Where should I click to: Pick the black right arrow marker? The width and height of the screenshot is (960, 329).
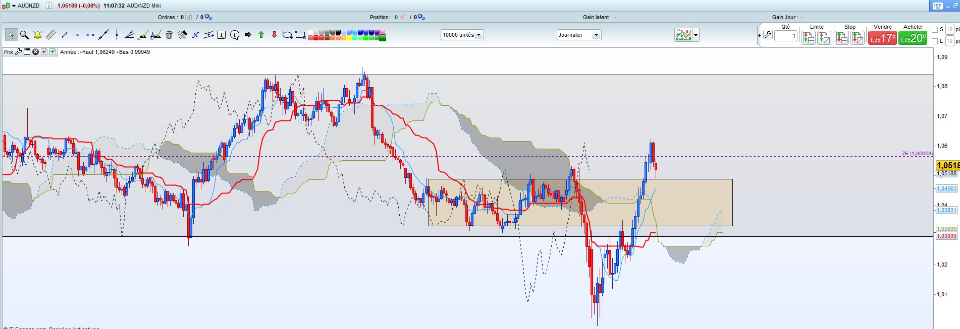[248, 35]
